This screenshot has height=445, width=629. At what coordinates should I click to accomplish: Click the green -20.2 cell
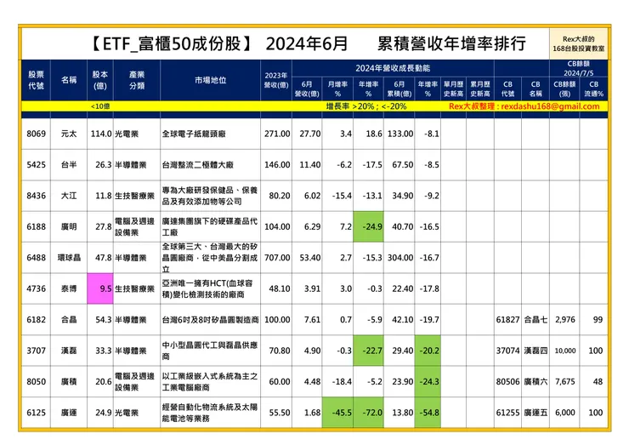pos(428,351)
